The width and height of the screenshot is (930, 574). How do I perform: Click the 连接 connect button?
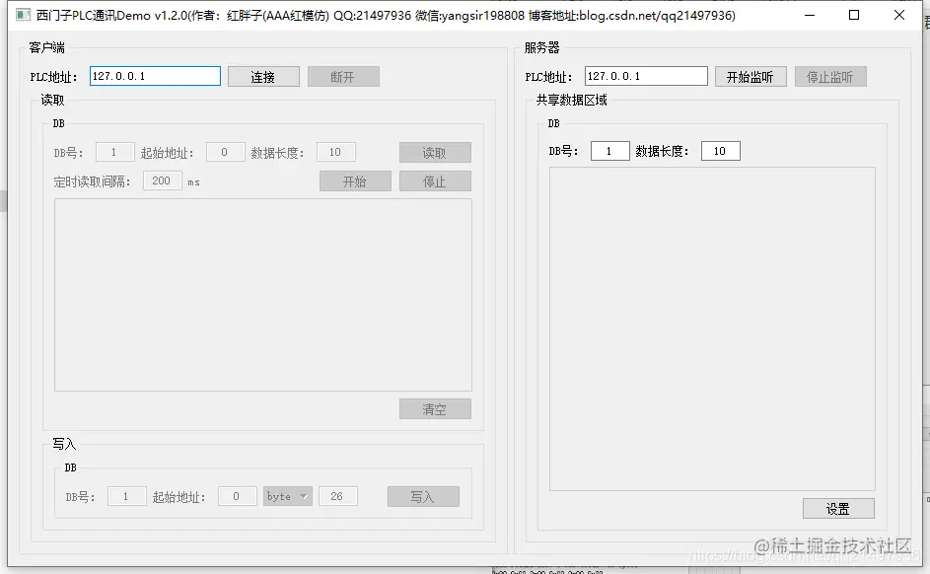[x=263, y=75]
